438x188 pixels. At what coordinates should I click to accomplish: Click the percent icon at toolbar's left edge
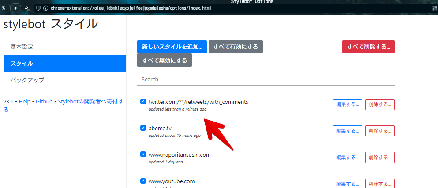(x=4, y=8)
